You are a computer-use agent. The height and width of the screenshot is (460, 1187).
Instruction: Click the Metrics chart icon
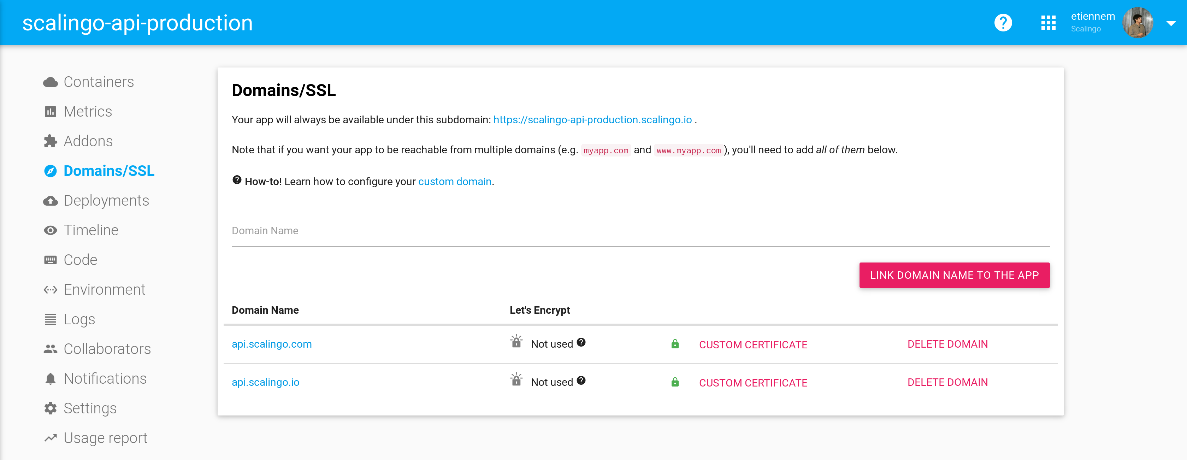click(x=50, y=112)
